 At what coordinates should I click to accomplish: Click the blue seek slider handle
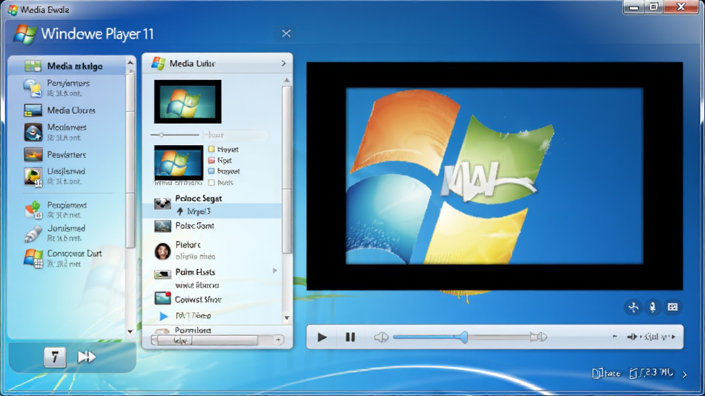point(463,337)
